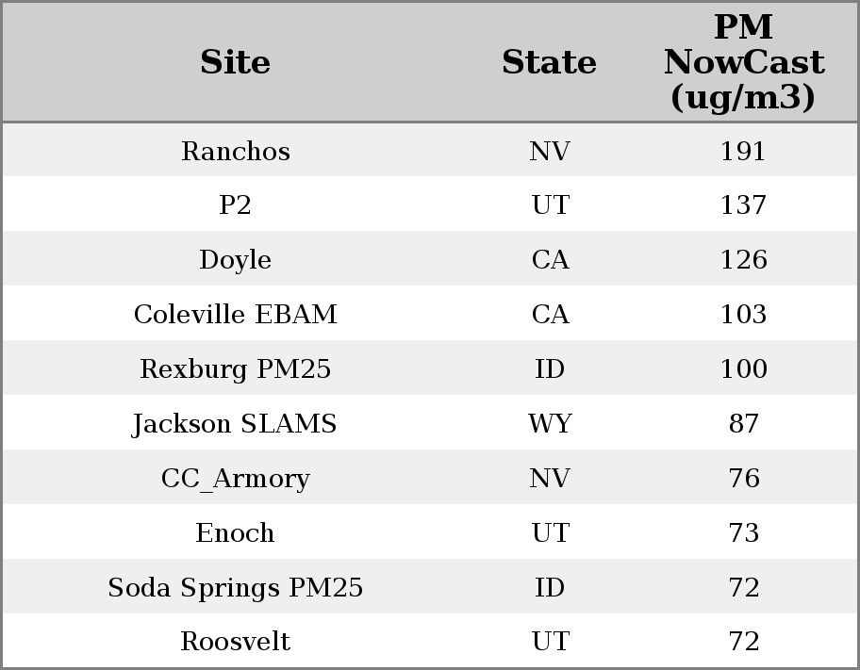This screenshot has height=670, width=860.
Task: Click the Doyle site name
Action: pyautogui.click(x=236, y=260)
